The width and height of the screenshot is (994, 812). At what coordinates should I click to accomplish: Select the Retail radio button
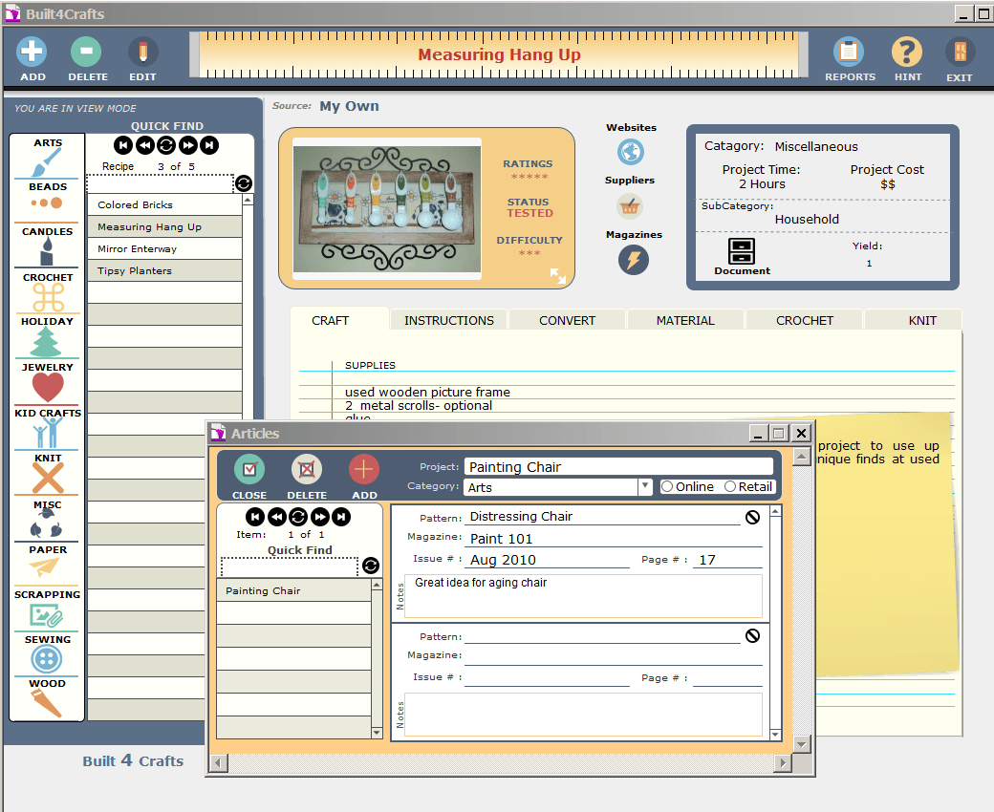[730, 487]
